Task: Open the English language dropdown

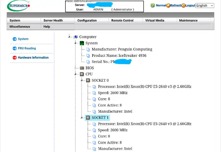Action: click(205, 6)
